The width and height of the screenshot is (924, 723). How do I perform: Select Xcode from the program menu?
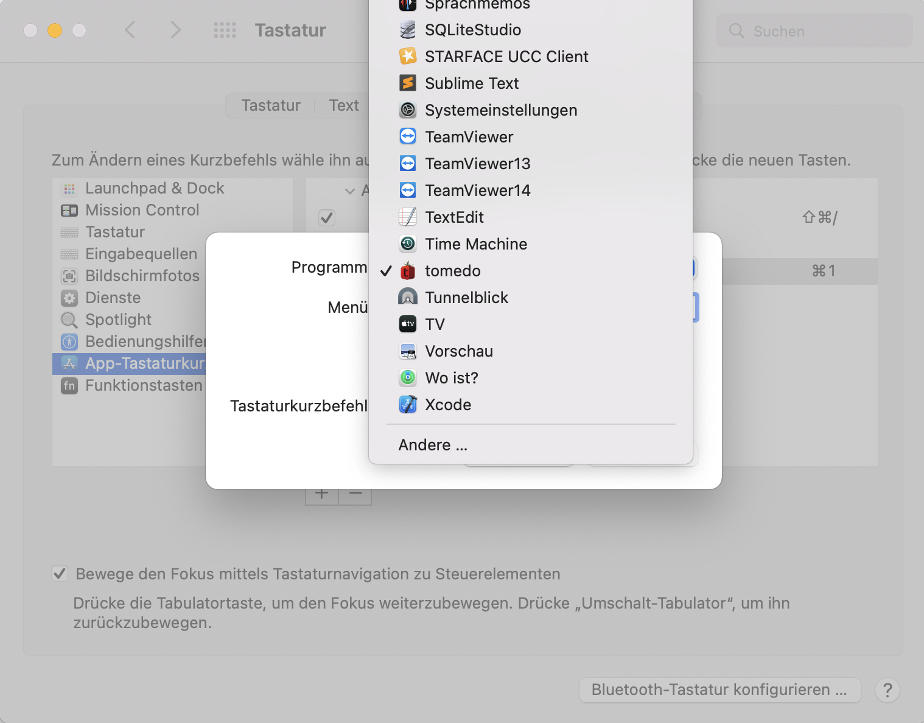pyautogui.click(x=530, y=405)
